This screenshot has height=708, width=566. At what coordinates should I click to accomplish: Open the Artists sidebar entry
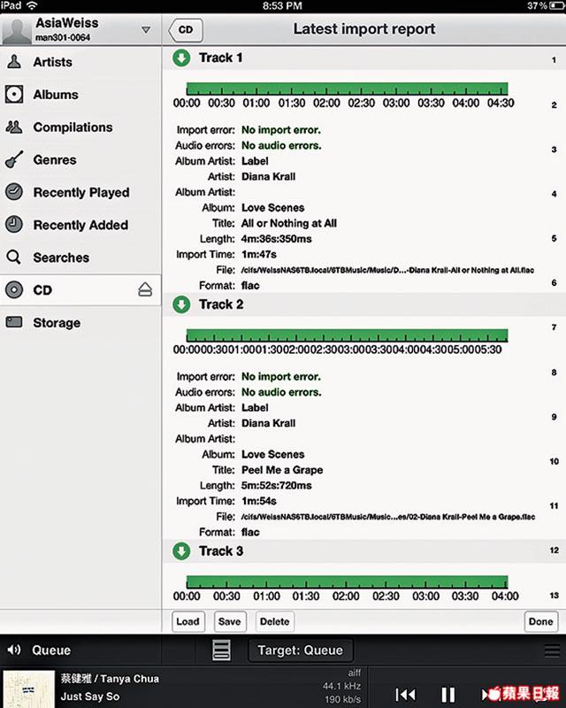click(80, 62)
